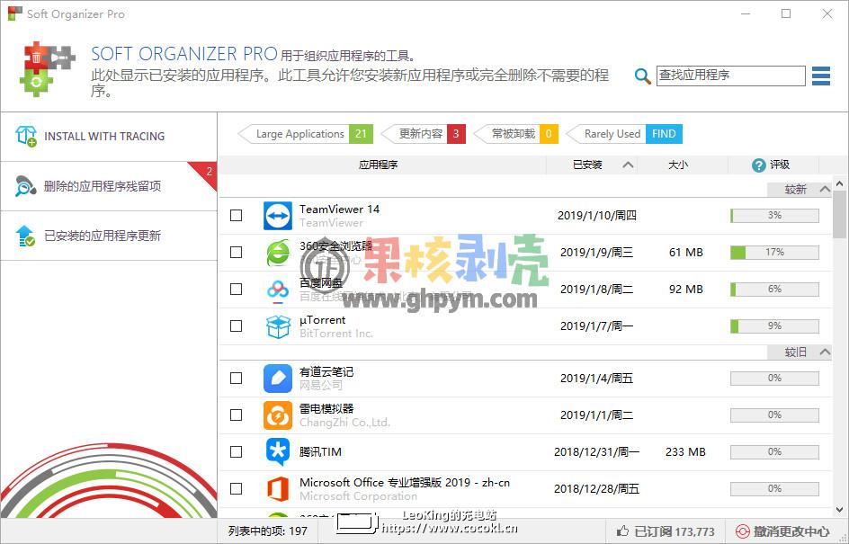This screenshot has height=544, width=849.
Task: Tick the 360安全浏览器 checkbox
Action: [236, 253]
